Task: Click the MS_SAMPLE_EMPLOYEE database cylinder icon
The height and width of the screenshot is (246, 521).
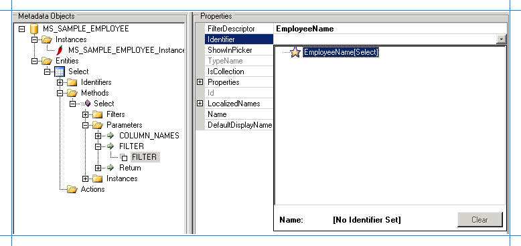Action: coord(34,29)
